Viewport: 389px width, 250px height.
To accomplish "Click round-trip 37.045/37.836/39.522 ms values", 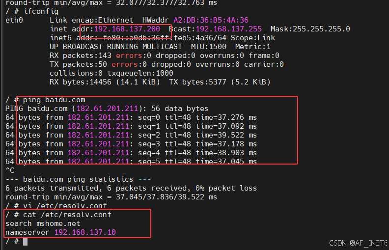I will pos(167,197).
